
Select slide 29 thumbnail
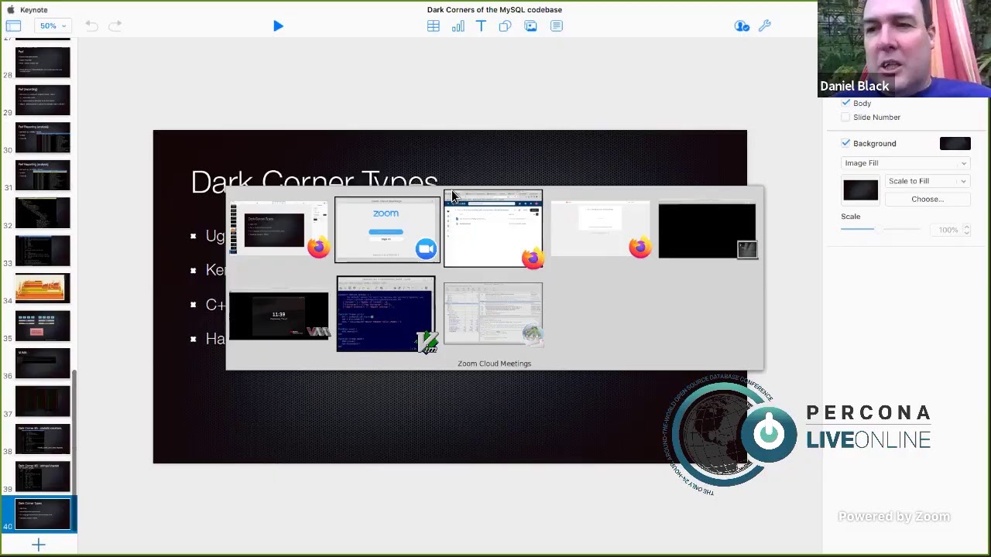coord(43,101)
